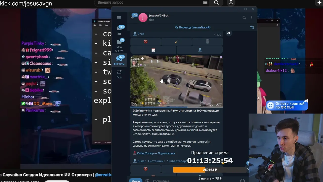Attach a file with the paperclip icon
The image size is (323, 182).
[147, 180]
